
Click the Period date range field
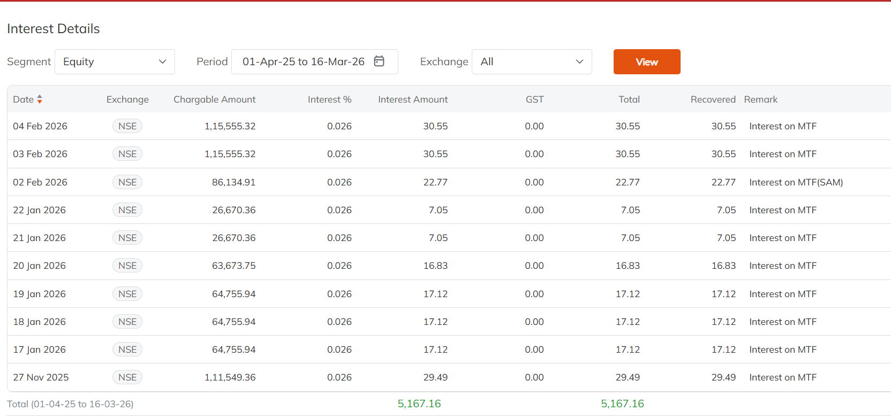(303, 62)
